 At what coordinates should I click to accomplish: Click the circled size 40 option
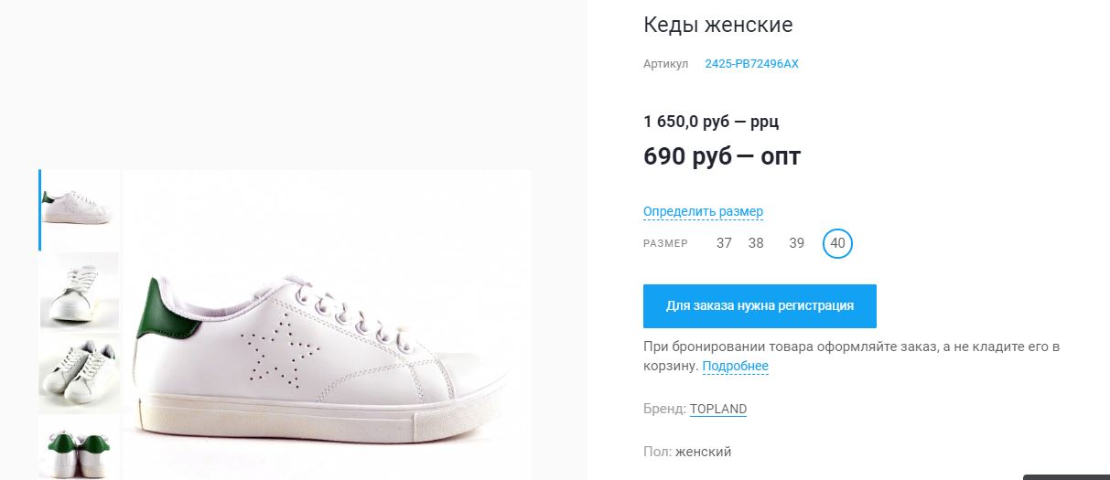tap(837, 243)
